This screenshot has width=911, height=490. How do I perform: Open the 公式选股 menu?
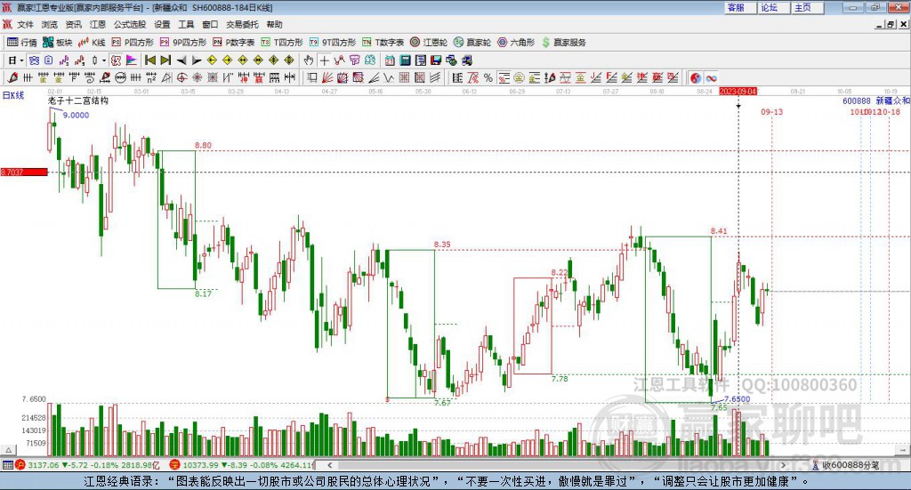click(130, 24)
